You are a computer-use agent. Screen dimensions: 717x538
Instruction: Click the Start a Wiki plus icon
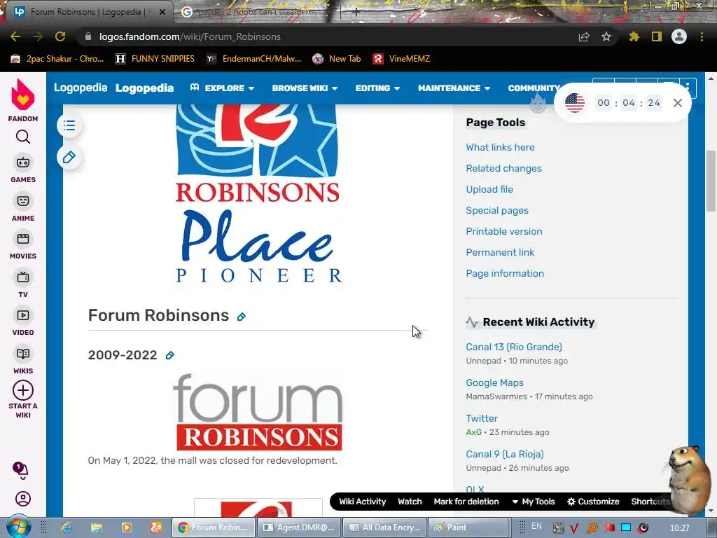[23, 391]
